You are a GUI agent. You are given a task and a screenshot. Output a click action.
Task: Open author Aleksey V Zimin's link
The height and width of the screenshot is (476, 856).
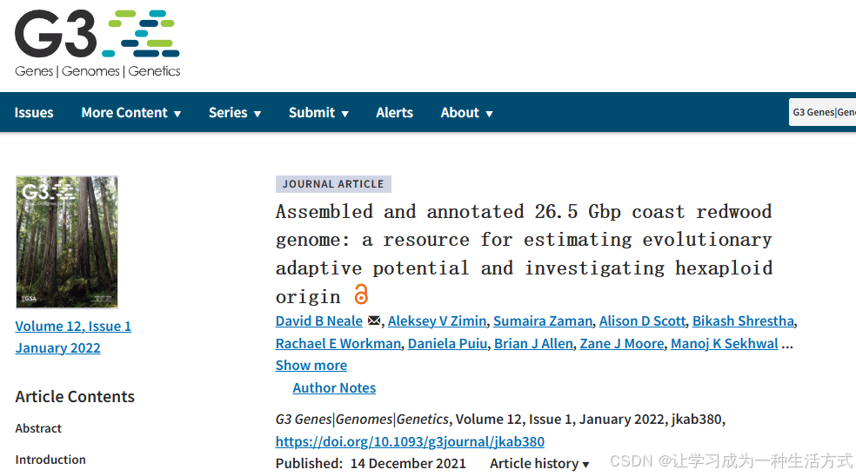pos(437,321)
